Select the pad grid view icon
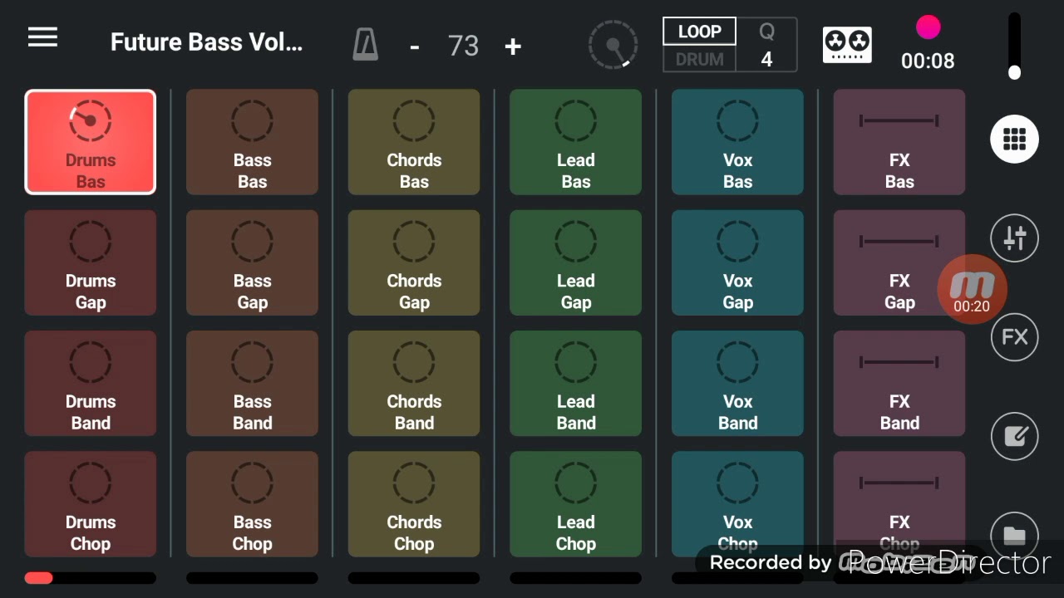 pyautogui.click(x=1014, y=139)
